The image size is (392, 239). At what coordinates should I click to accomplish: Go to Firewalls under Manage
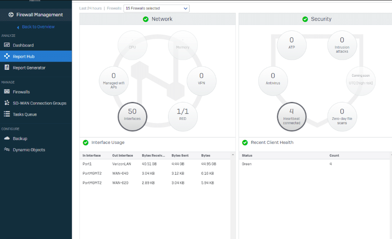[36, 92]
